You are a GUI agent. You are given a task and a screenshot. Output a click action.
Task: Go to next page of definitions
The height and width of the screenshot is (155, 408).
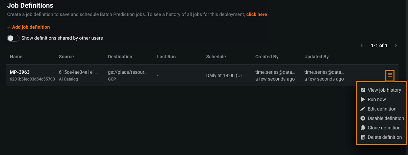pos(396,45)
